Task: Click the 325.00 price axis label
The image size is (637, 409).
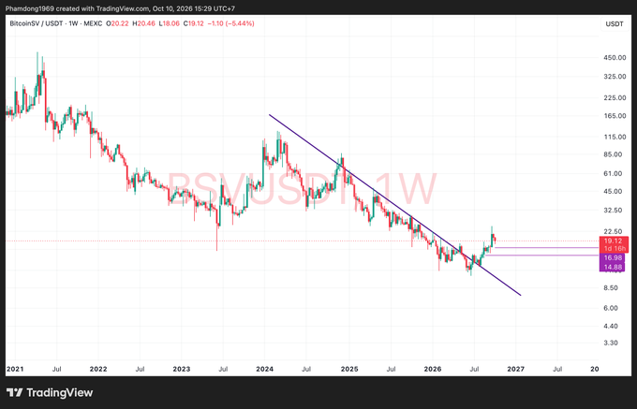Action: [x=615, y=77]
